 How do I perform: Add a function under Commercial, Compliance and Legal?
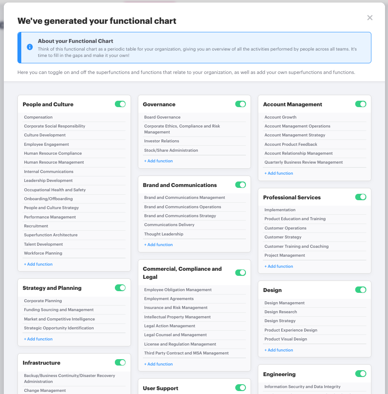pyautogui.click(x=158, y=364)
